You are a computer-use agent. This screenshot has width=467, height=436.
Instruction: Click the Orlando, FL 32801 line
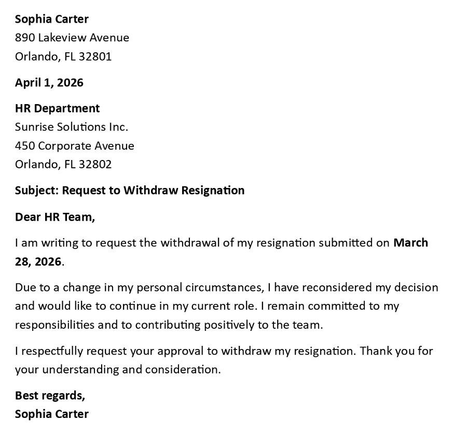click(63, 56)
